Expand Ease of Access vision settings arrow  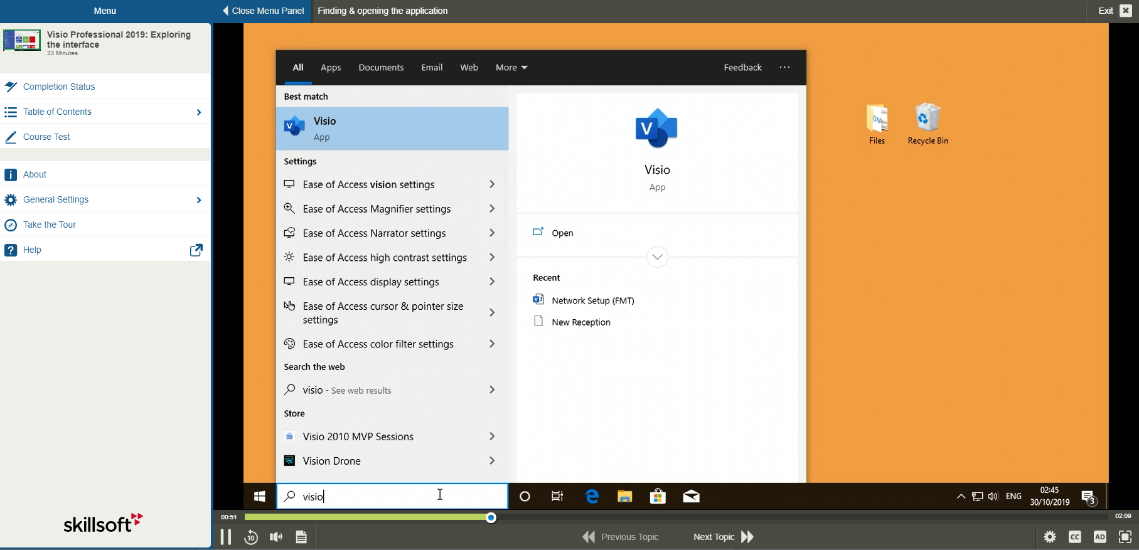point(492,184)
